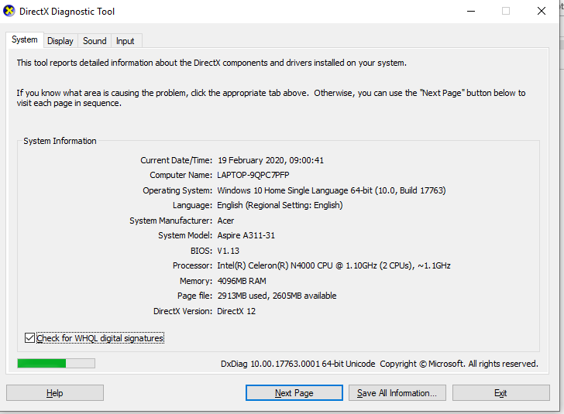Click the DirectX Diagnostic Tool window title
Screen dimensions: 564x414
pos(67,12)
